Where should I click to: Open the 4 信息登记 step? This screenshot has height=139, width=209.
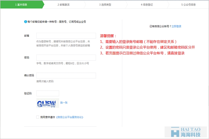(x=147, y=4)
